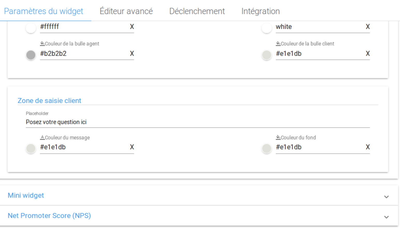Clear the Couleur du message value

coord(132,147)
